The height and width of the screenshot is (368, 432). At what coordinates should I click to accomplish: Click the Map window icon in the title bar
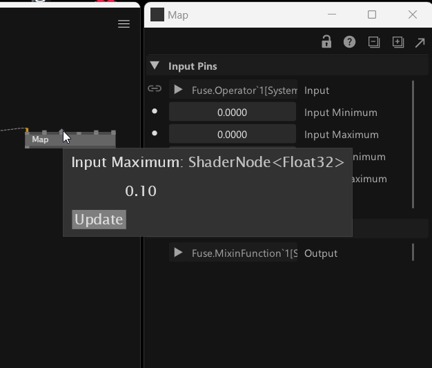pyautogui.click(x=157, y=14)
